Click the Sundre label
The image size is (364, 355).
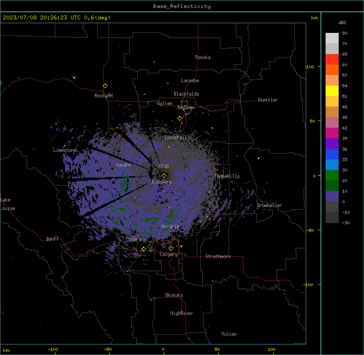coord(123,165)
